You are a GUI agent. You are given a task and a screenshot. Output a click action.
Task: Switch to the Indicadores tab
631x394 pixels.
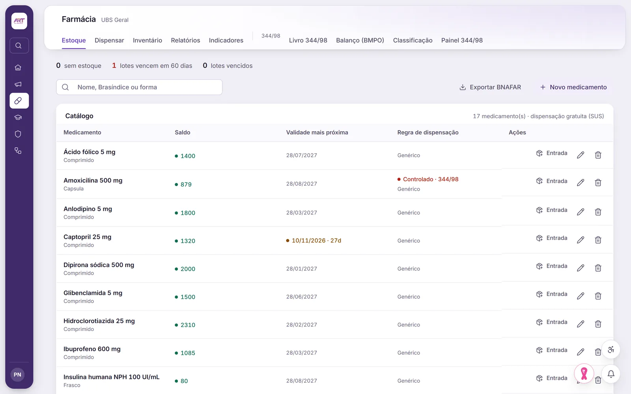(226, 40)
